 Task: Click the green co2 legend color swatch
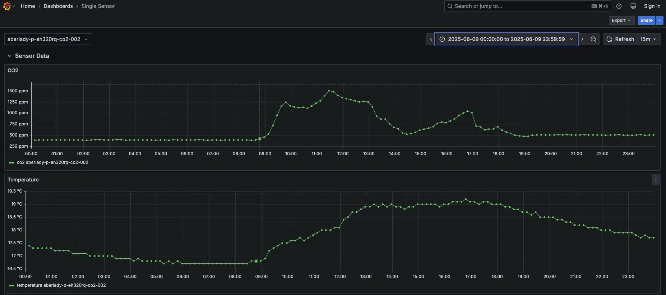(x=11, y=163)
